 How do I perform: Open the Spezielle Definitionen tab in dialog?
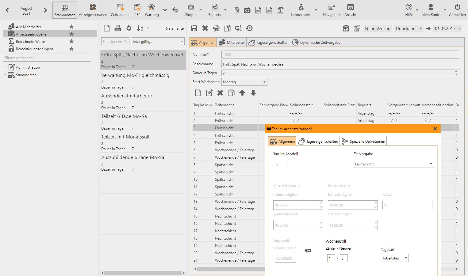364,141
